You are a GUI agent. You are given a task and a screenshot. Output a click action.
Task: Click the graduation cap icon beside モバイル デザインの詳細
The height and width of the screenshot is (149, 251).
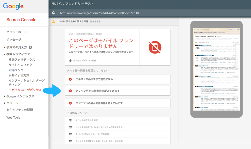coord(70,61)
